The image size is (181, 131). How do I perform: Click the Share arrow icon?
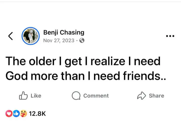(141, 96)
